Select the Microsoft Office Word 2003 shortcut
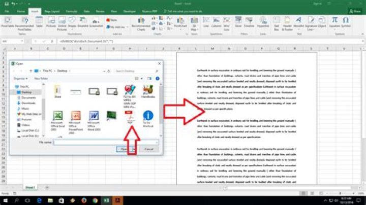Image resolution: width=366 pixels, height=205 pixels. click(94, 121)
